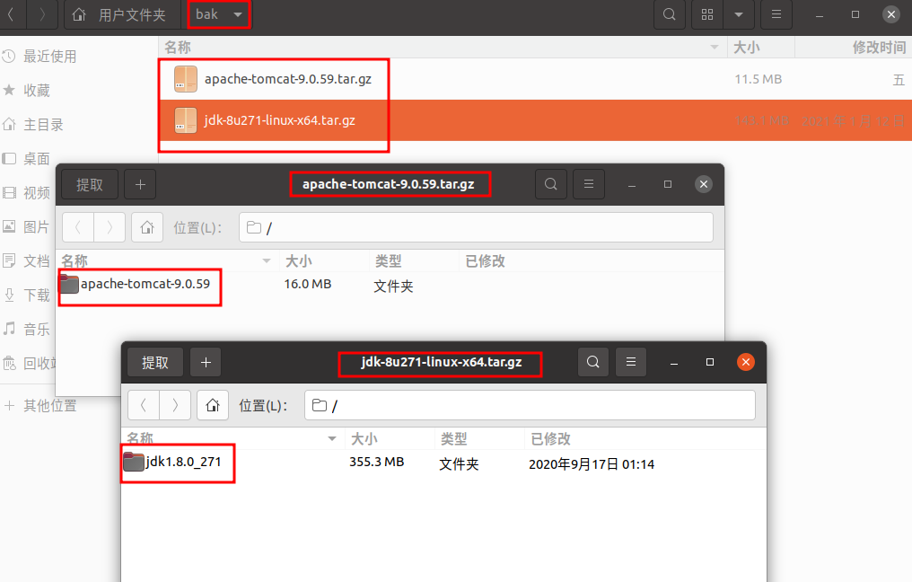
Task: Click 提取 in the jdk archive window
Action: point(155,363)
